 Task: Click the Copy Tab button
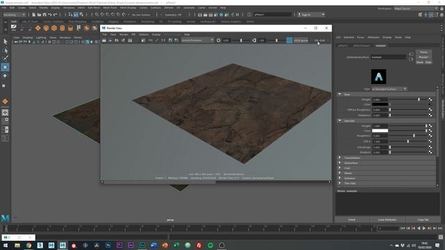click(423, 219)
